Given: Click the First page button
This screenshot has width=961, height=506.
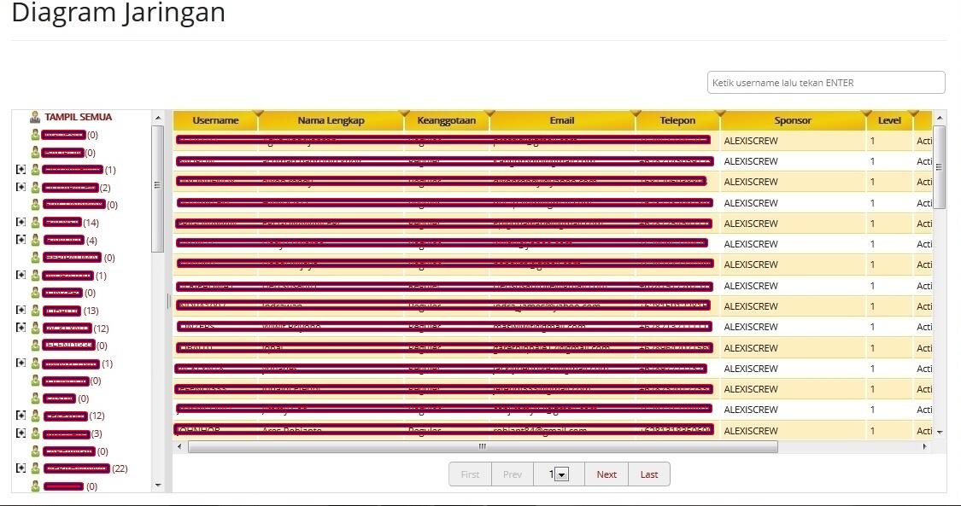Looking at the screenshot, I should click(x=470, y=474).
